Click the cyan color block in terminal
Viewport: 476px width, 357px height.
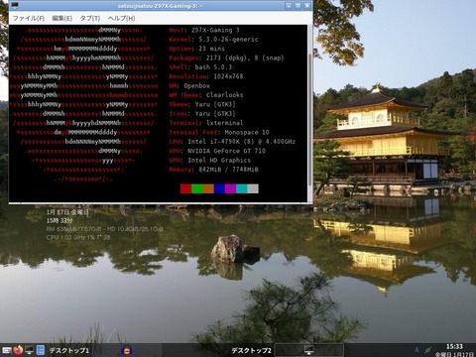pos(242,188)
